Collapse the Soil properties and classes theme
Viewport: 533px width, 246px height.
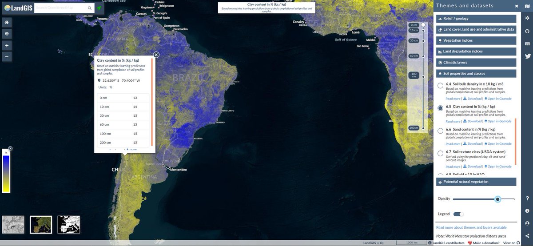pyautogui.click(x=476, y=74)
